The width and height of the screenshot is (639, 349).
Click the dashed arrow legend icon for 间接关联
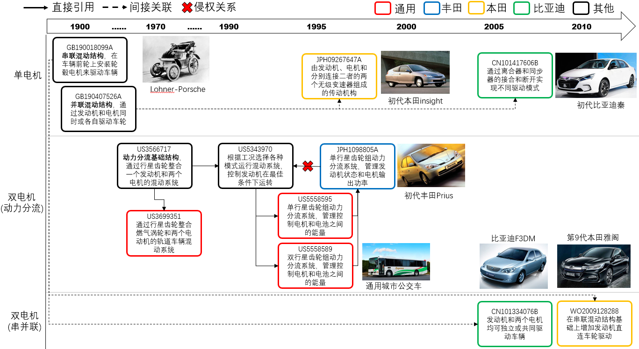(x=115, y=7)
